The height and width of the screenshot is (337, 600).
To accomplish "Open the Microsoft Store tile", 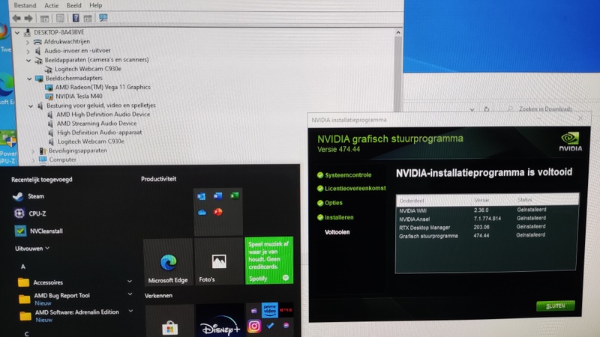I will tap(169, 322).
